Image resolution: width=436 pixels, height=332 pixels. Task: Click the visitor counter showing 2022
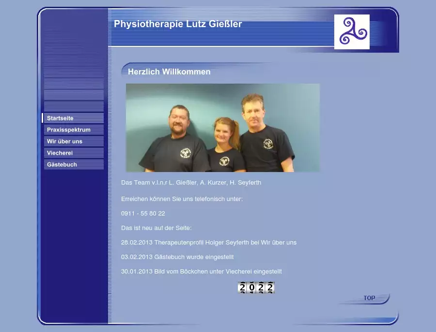256,288
